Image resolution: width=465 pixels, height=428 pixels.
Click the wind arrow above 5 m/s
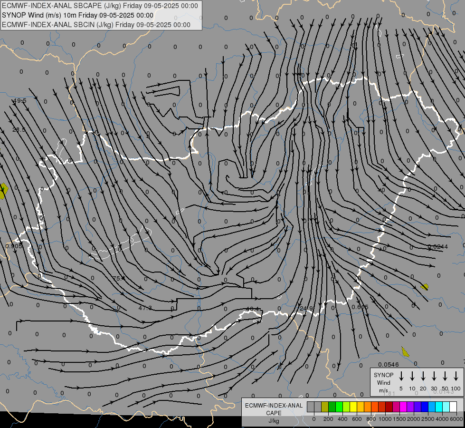click(x=401, y=376)
